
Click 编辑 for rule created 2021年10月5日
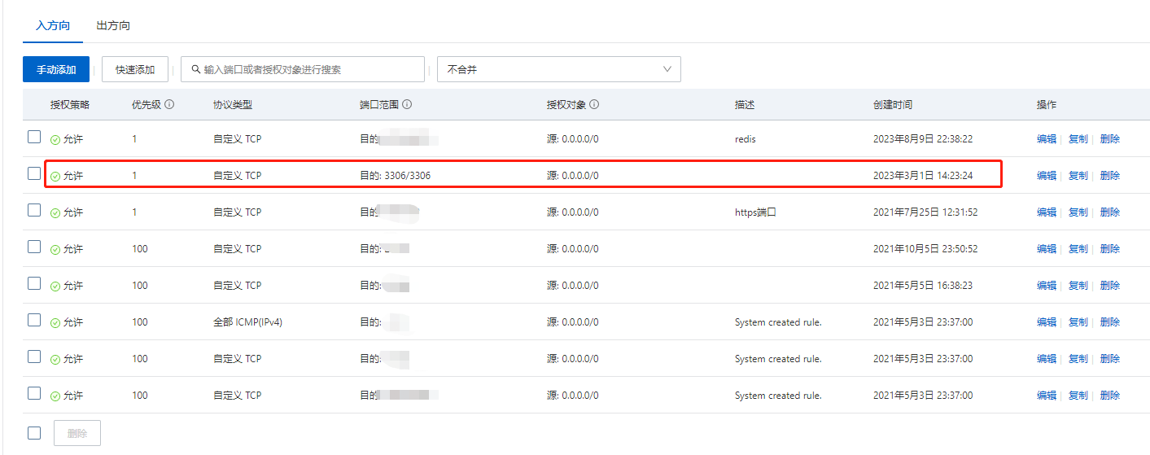(1047, 249)
